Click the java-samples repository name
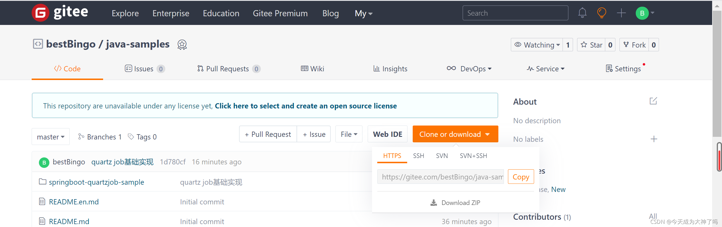 (138, 44)
